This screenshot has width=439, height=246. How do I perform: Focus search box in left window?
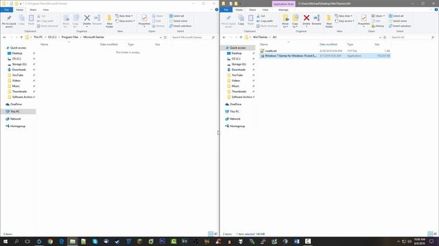click(x=191, y=37)
